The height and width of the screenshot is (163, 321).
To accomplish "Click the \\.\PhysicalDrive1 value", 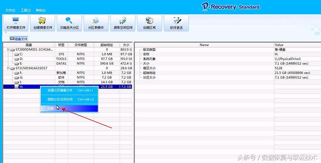I will [x=288, y=59].
